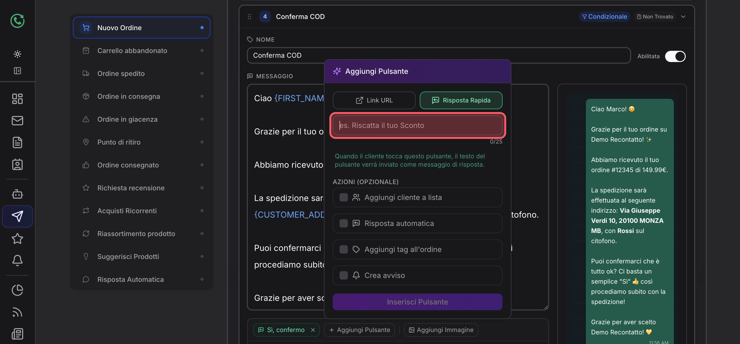Collapse the sidebar panel icon
Viewport: 740px width, 344px height.
tap(17, 70)
